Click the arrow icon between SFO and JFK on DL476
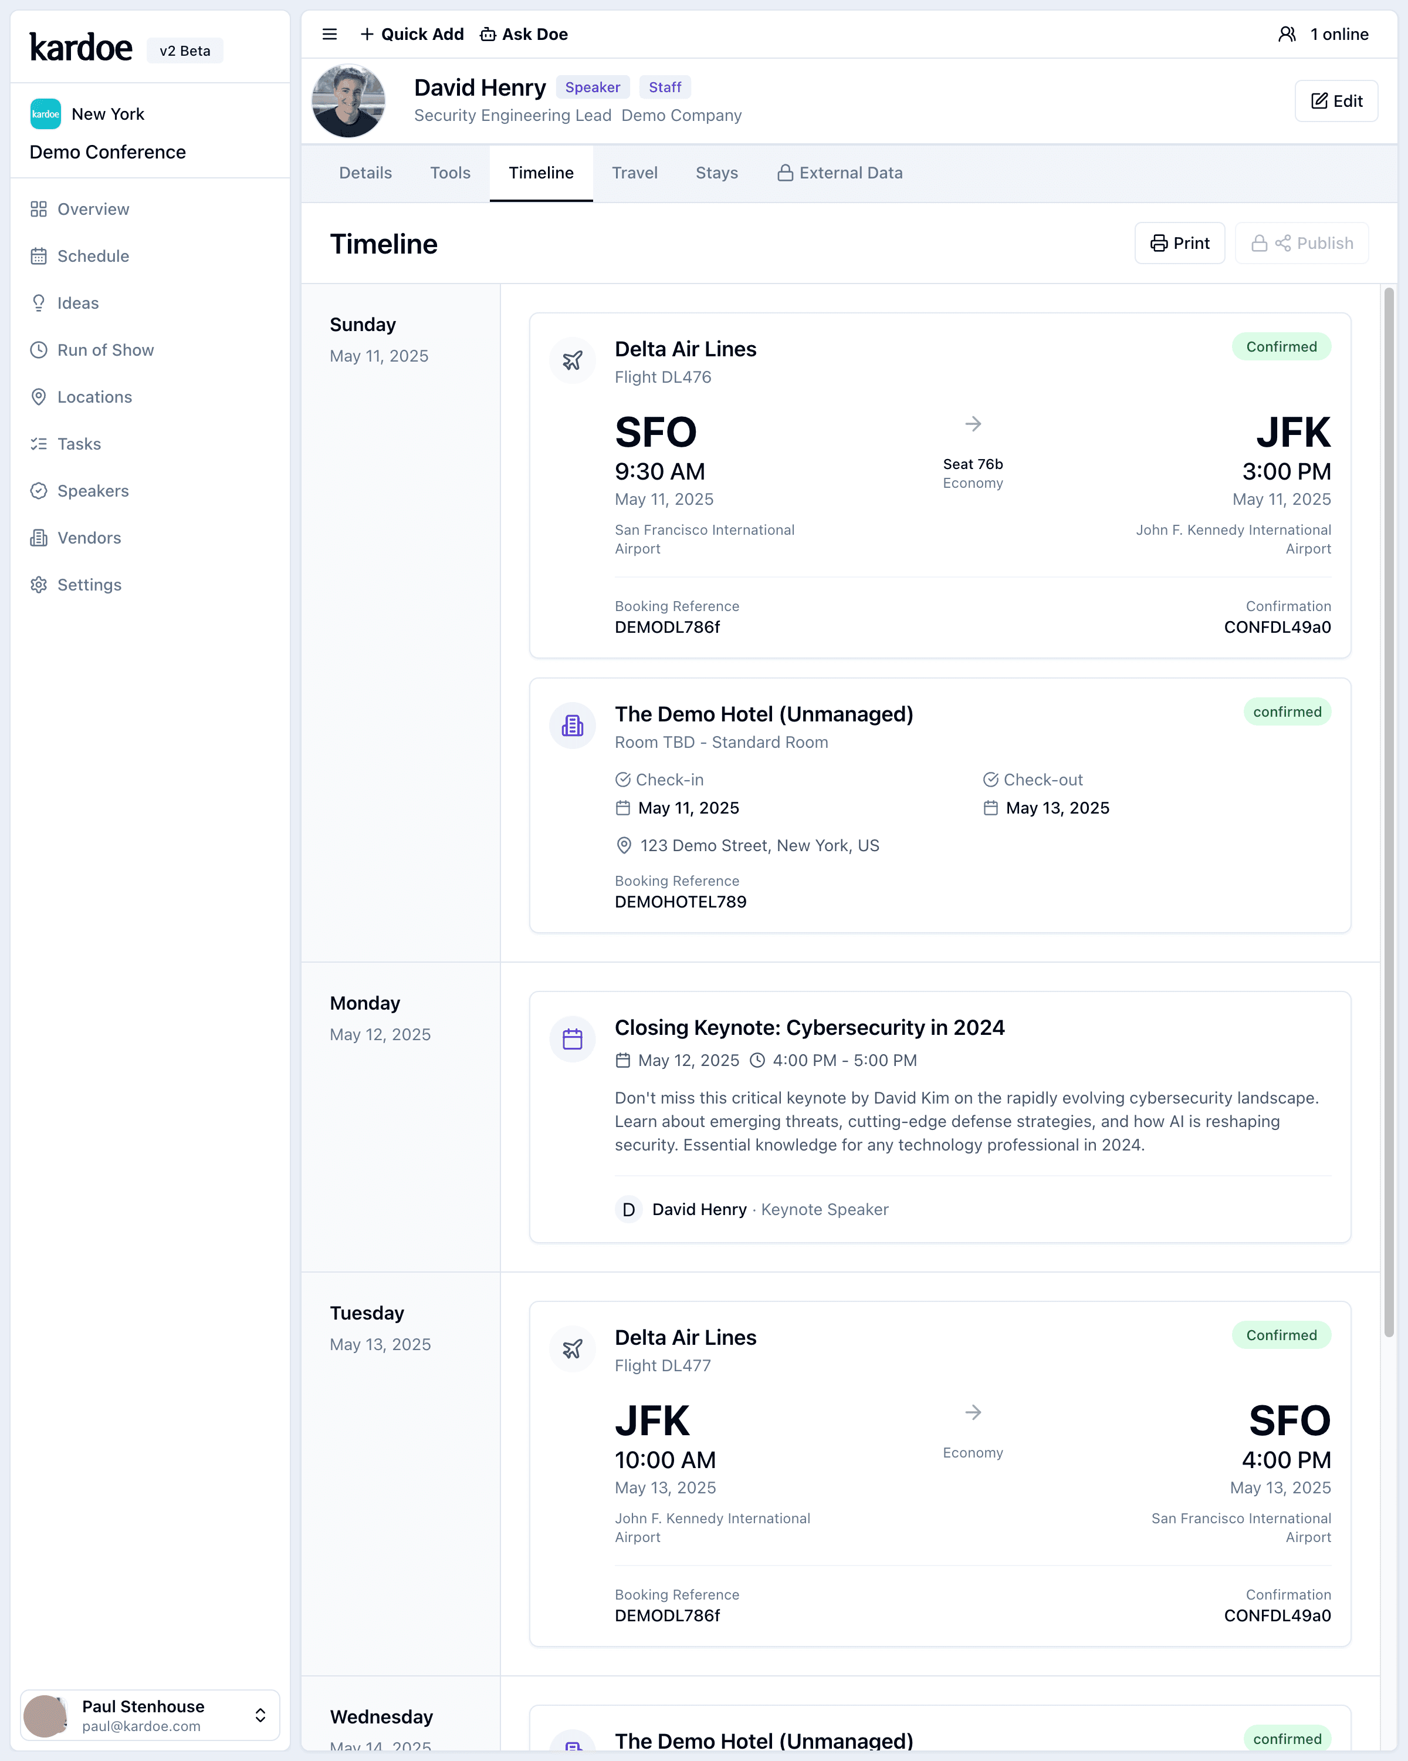The image size is (1408, 1761). [x=973, y=424]
